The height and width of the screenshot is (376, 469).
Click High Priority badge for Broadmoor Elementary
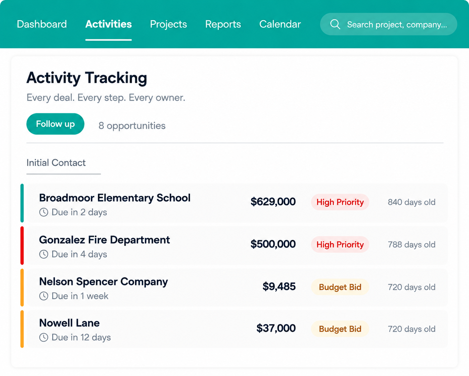340,202
